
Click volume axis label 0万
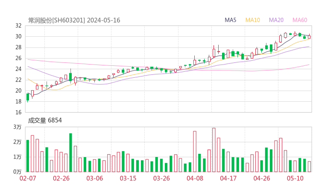18,172
